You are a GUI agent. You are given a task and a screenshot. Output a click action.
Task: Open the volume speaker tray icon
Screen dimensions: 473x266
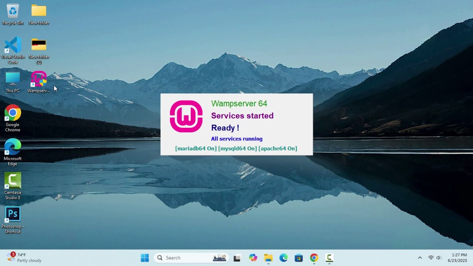coord(439,258)
